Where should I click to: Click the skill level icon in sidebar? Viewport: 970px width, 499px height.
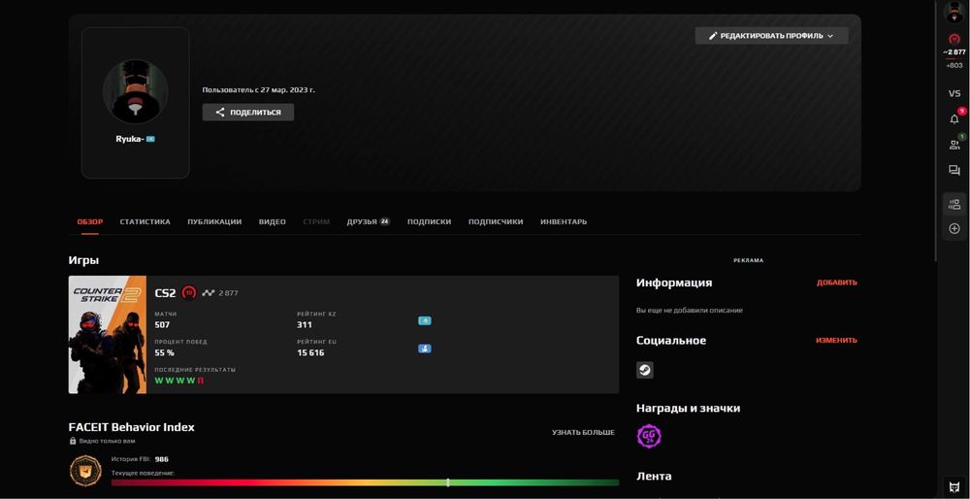coord(954,39)
